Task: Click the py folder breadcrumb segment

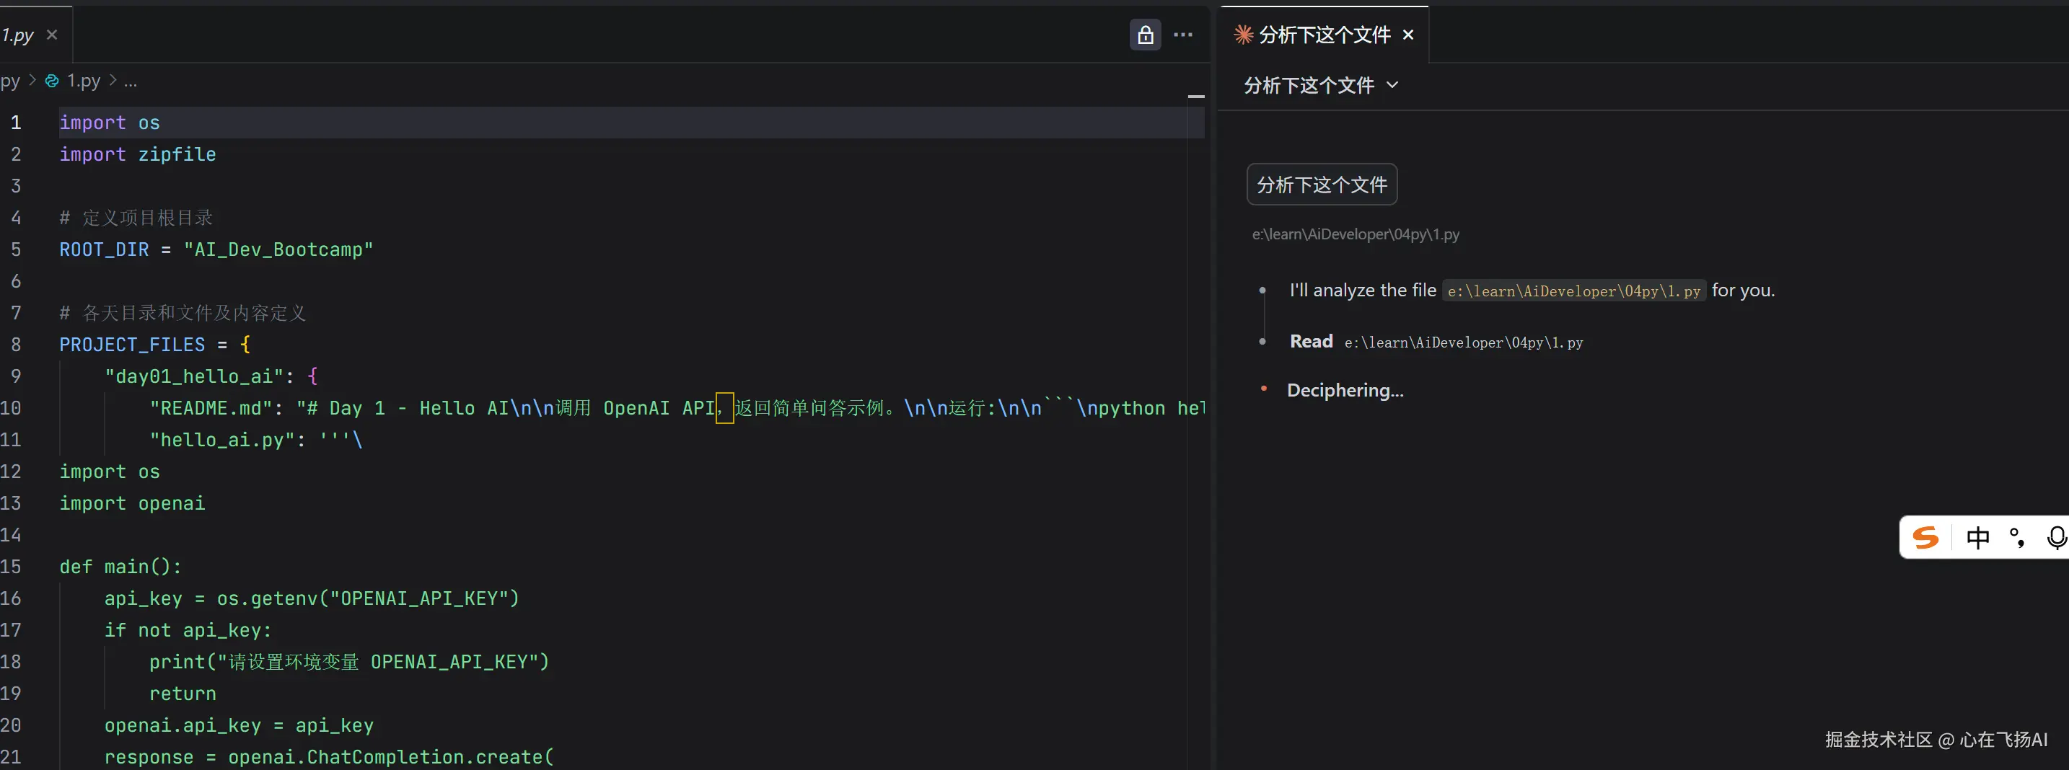Action: [9, 81]
